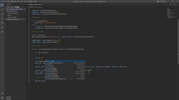The width and height of the screenshot is (179, 100).
Task: Open the Manage gear icon
Action: (x=2, y=98)
